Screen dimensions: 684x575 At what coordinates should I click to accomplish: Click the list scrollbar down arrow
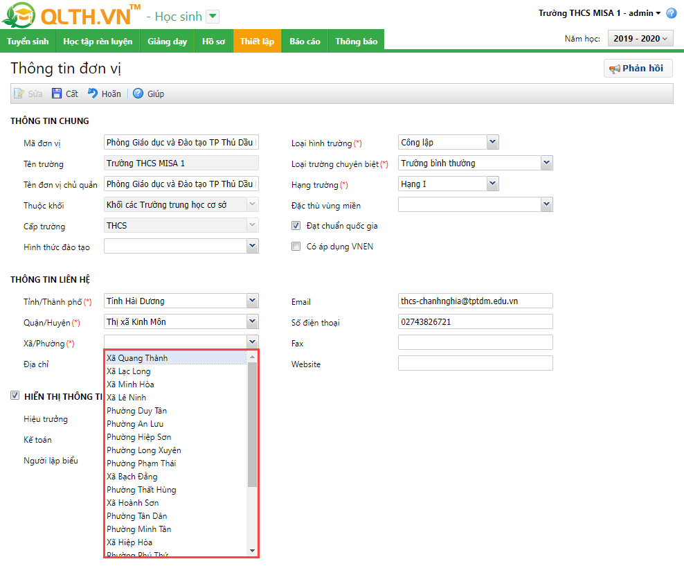click(252, 551)
